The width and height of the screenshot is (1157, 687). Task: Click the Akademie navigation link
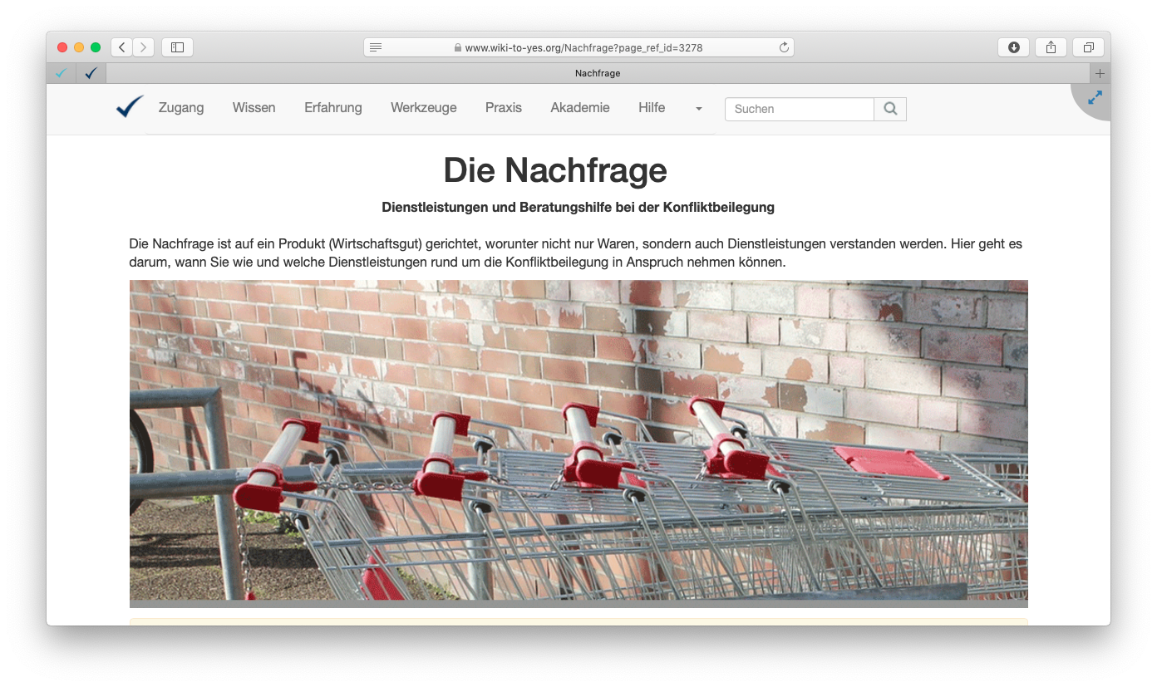579,107
